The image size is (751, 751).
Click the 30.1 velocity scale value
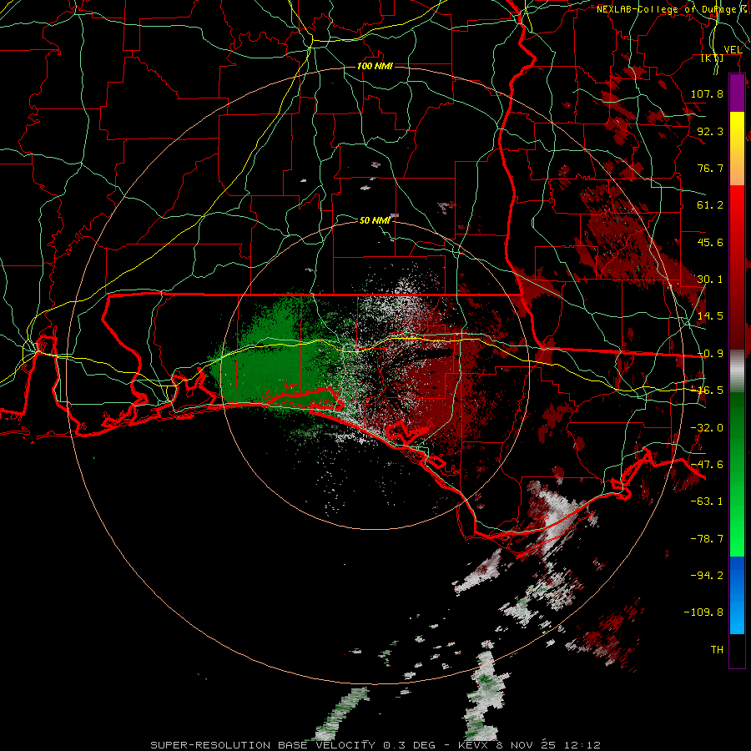(x=710, y=280)
